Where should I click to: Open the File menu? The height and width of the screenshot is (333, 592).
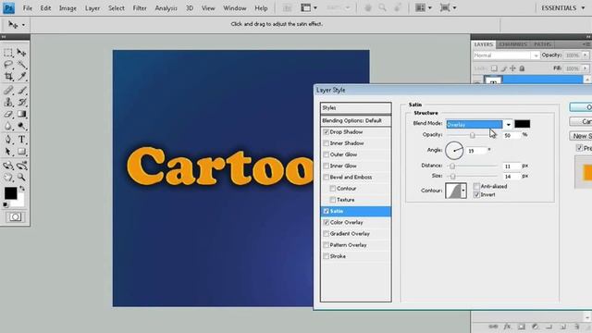click(x=27, y=8)
